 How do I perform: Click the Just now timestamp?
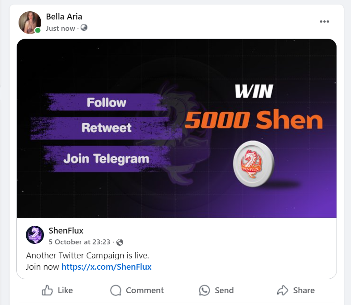click(60, 29)
